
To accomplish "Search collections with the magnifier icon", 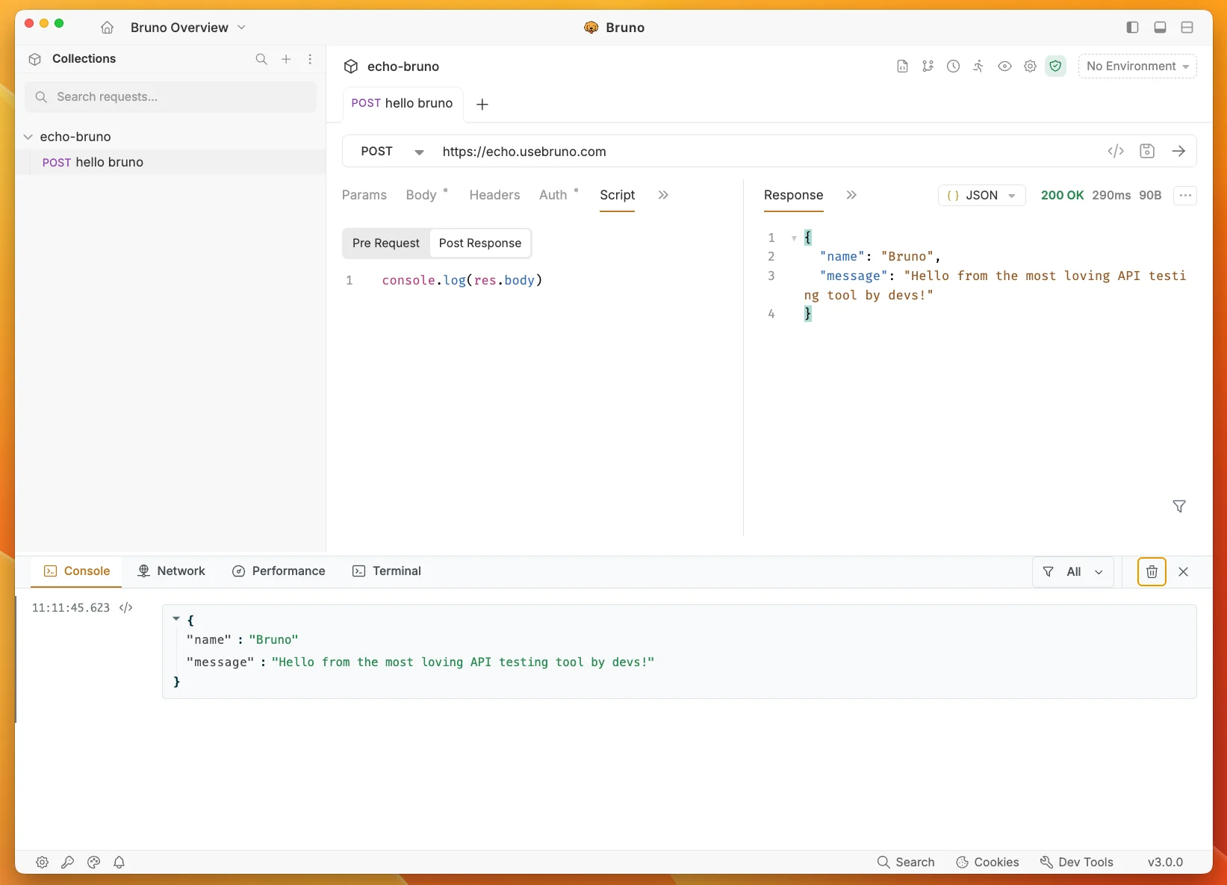I will click(261, 59).
